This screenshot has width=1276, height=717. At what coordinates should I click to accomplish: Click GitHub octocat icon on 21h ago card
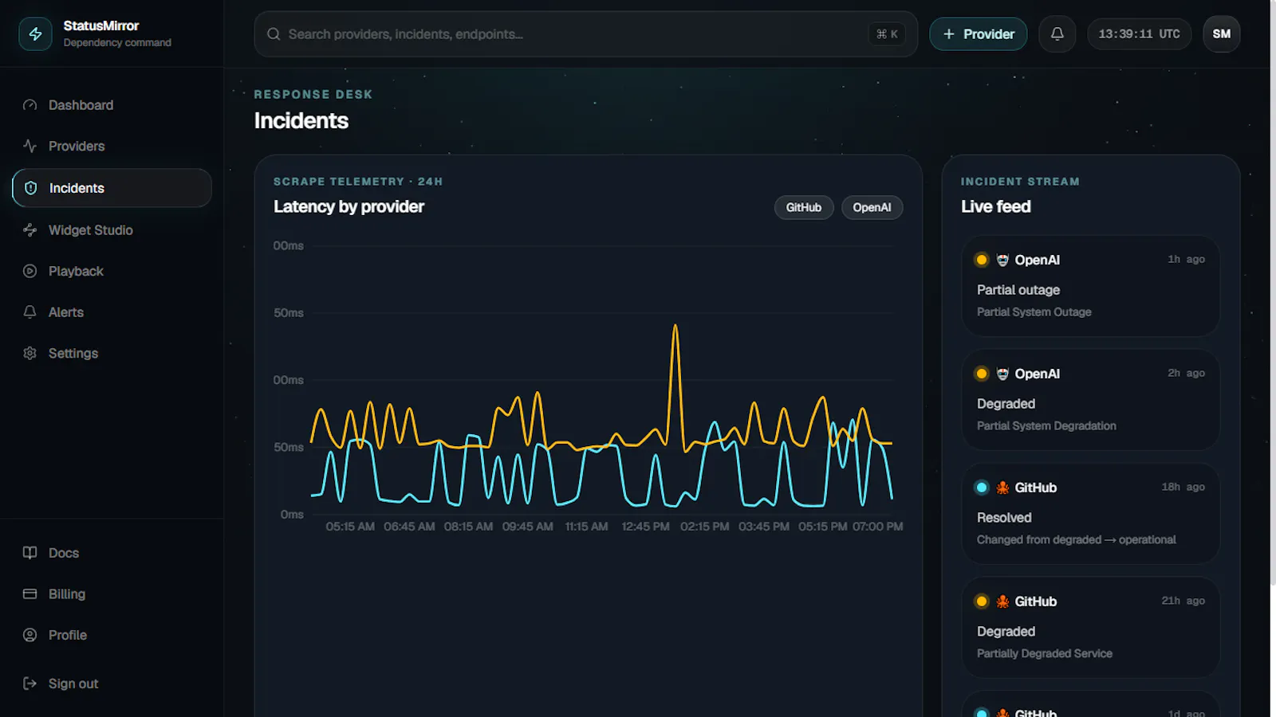pyautogui.click(x=1002, y=601)
